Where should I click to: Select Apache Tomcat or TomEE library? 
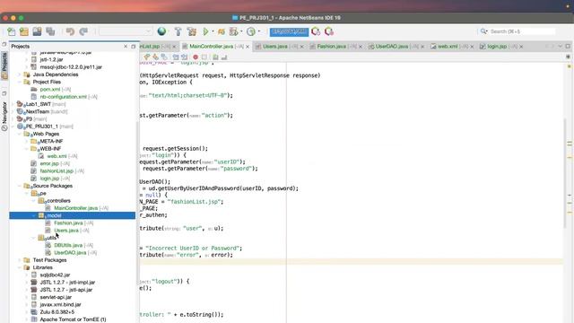click(73, 319)
